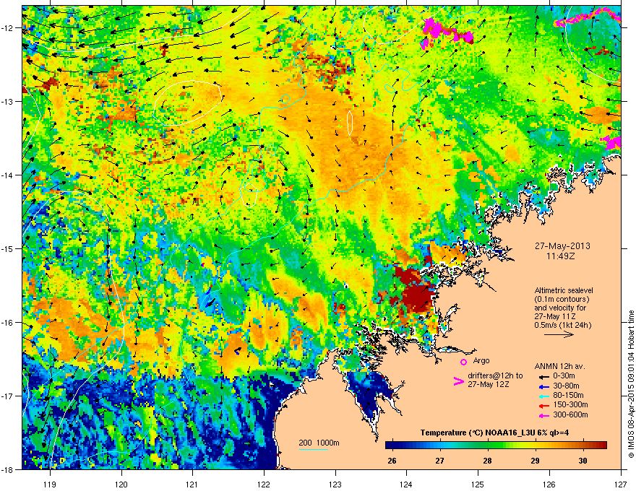
Task: Click the -15 latitude axis label
Action: [8, 248]
